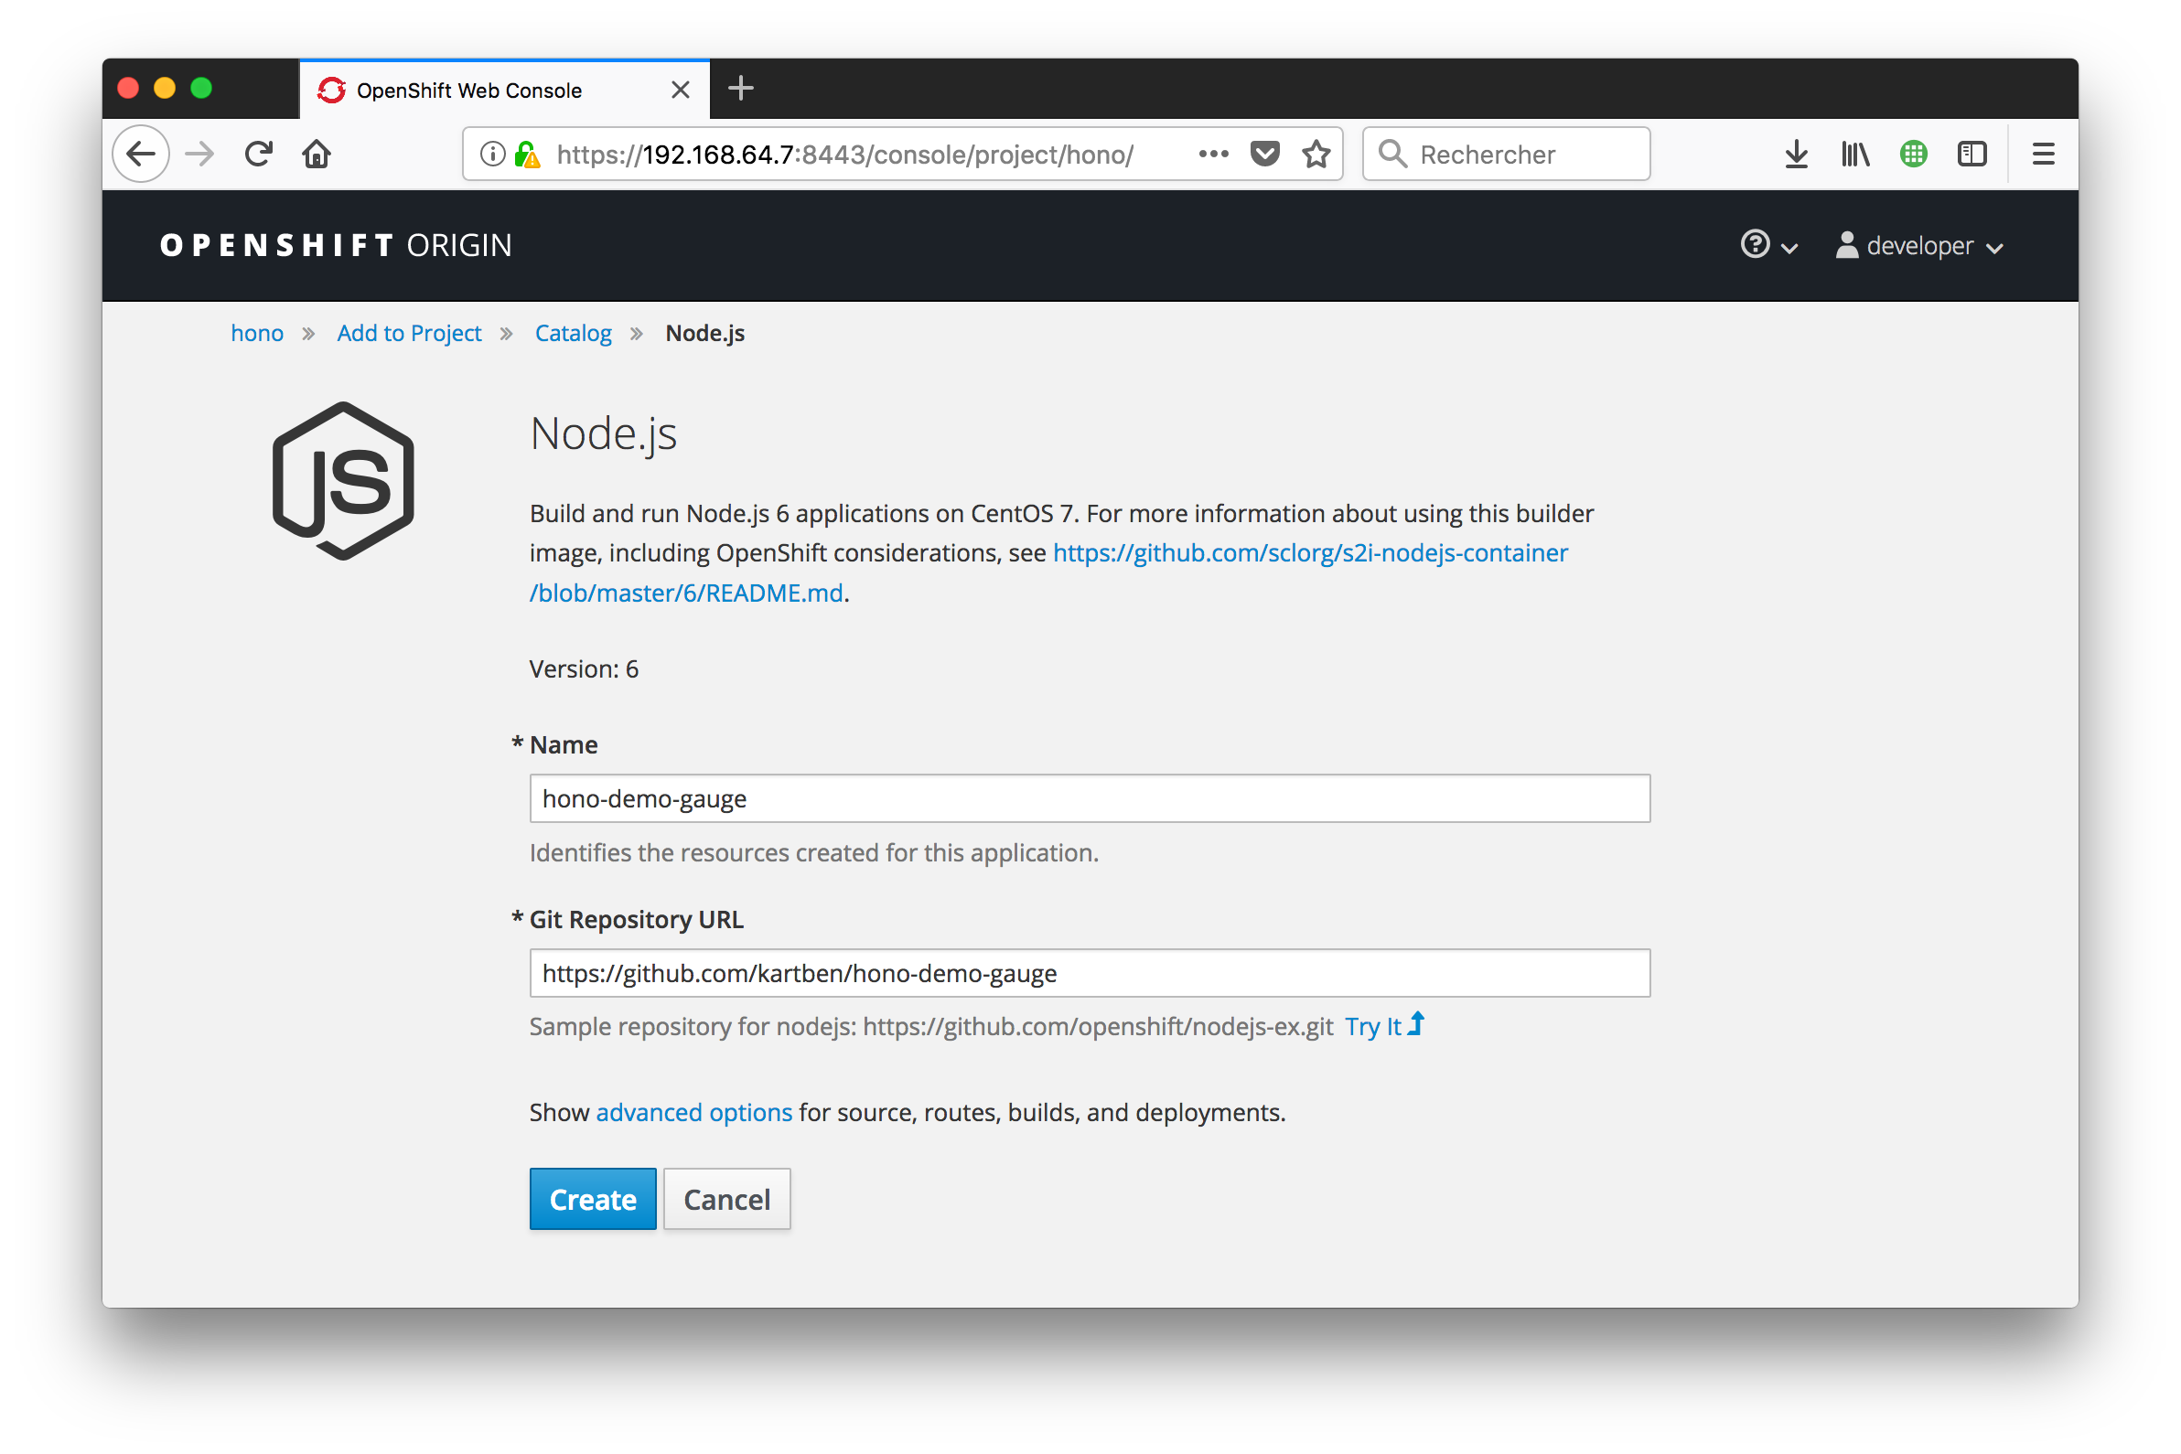Open page actions three-dots menu
This screenshot has width=2181, height=1454.
(x=1213, y=154)
